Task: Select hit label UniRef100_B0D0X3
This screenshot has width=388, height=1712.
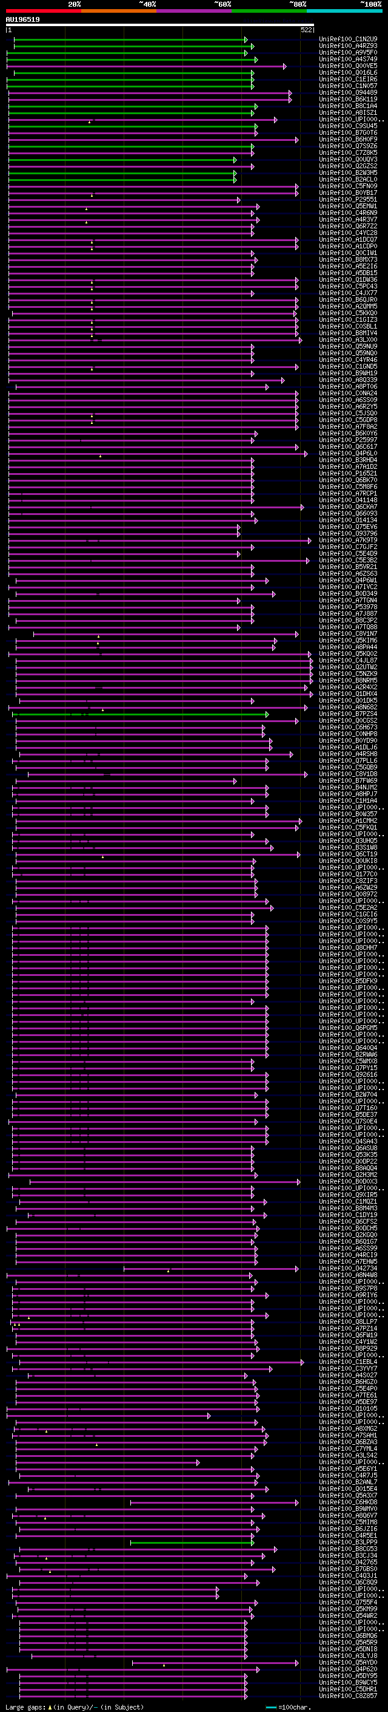Action: coord(348,1182)
